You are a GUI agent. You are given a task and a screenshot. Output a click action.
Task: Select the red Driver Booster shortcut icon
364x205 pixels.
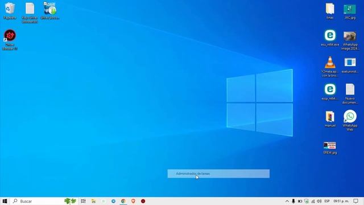(x=10, y=39)
